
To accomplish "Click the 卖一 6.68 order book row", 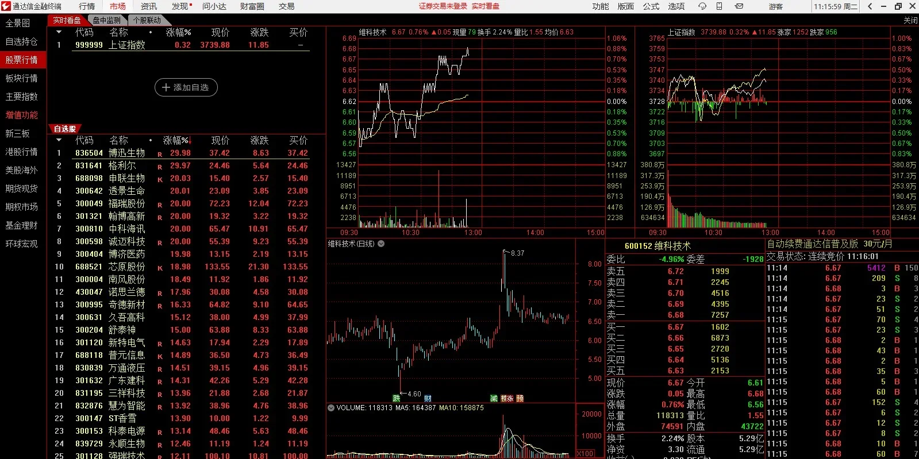I will pyautogui.click(x=685, y=315).
